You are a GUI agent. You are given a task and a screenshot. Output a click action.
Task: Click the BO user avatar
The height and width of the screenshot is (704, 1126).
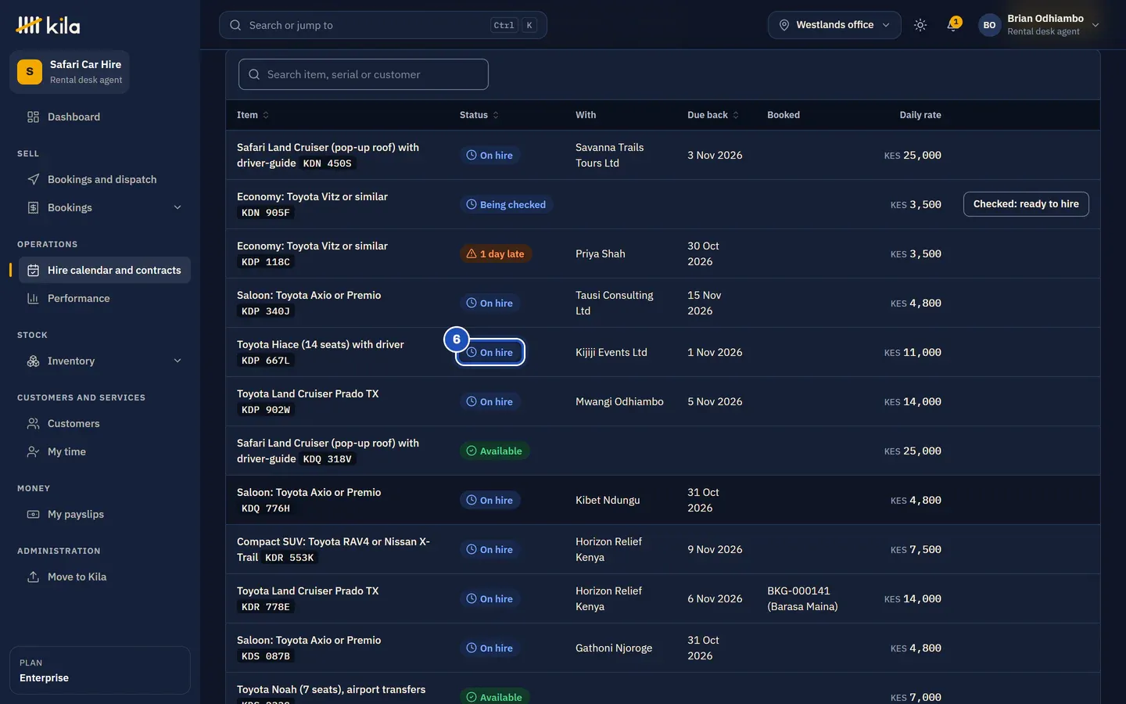click(989, 25)
